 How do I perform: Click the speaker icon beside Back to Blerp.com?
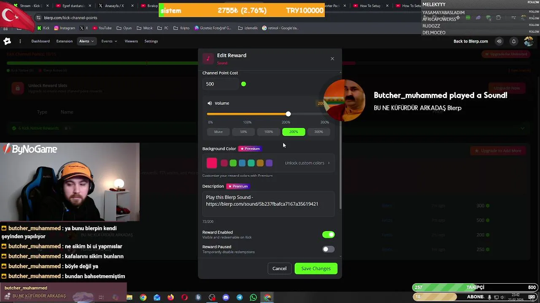pyautogui.click(x=499, y=41)
